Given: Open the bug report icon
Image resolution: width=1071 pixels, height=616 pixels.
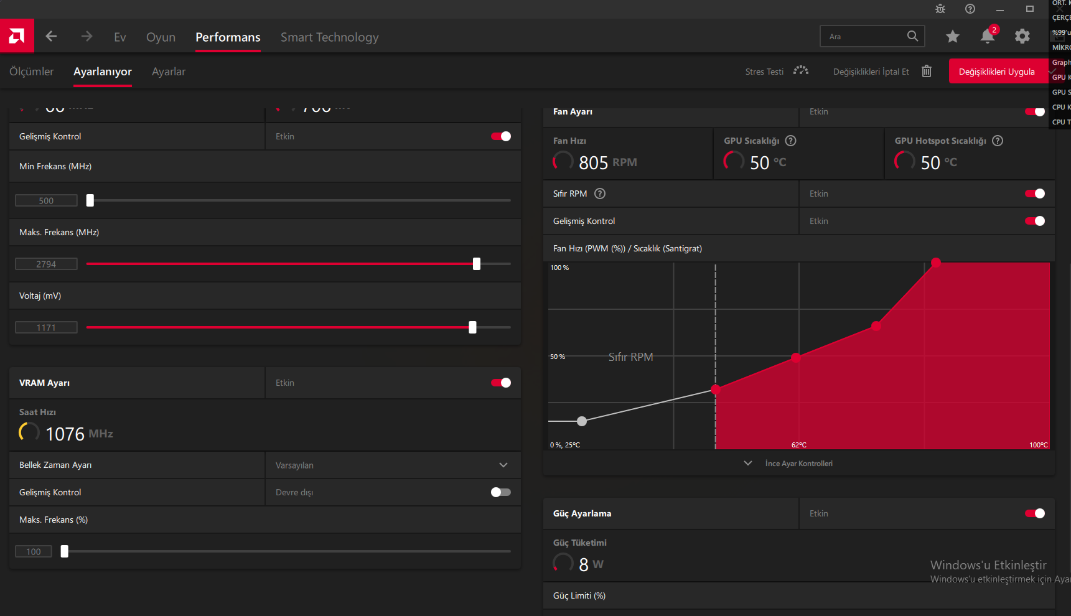Looking at the screenshot, I should [940, 9].
